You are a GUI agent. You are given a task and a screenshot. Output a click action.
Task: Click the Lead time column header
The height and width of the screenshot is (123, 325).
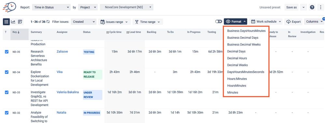click(134, 32)
